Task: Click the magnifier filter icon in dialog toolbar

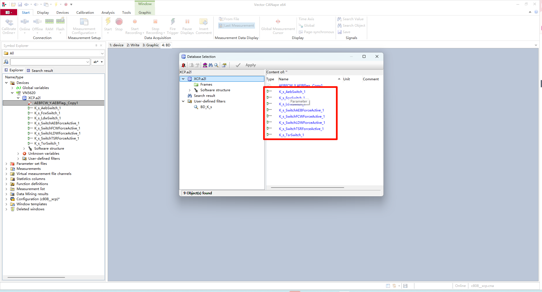Action: point(216,65)
